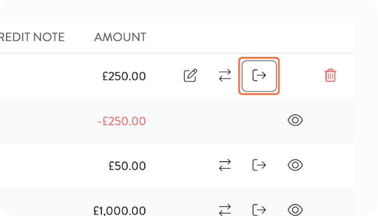
Task: Click the empty credit note cell in -£250.00 row
Action: coord(32,121)
